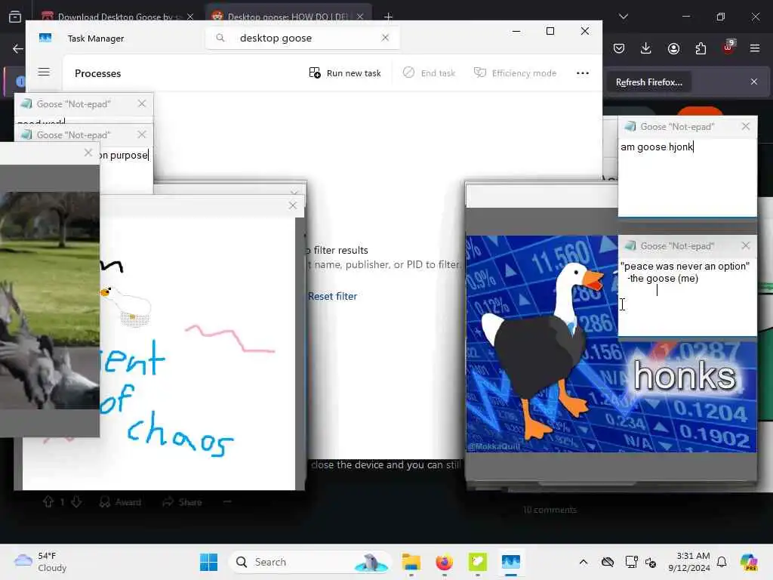The image size is (773, 580).
Task: Click the End task button
Action: pyautogui.click(x=429, y=73)
